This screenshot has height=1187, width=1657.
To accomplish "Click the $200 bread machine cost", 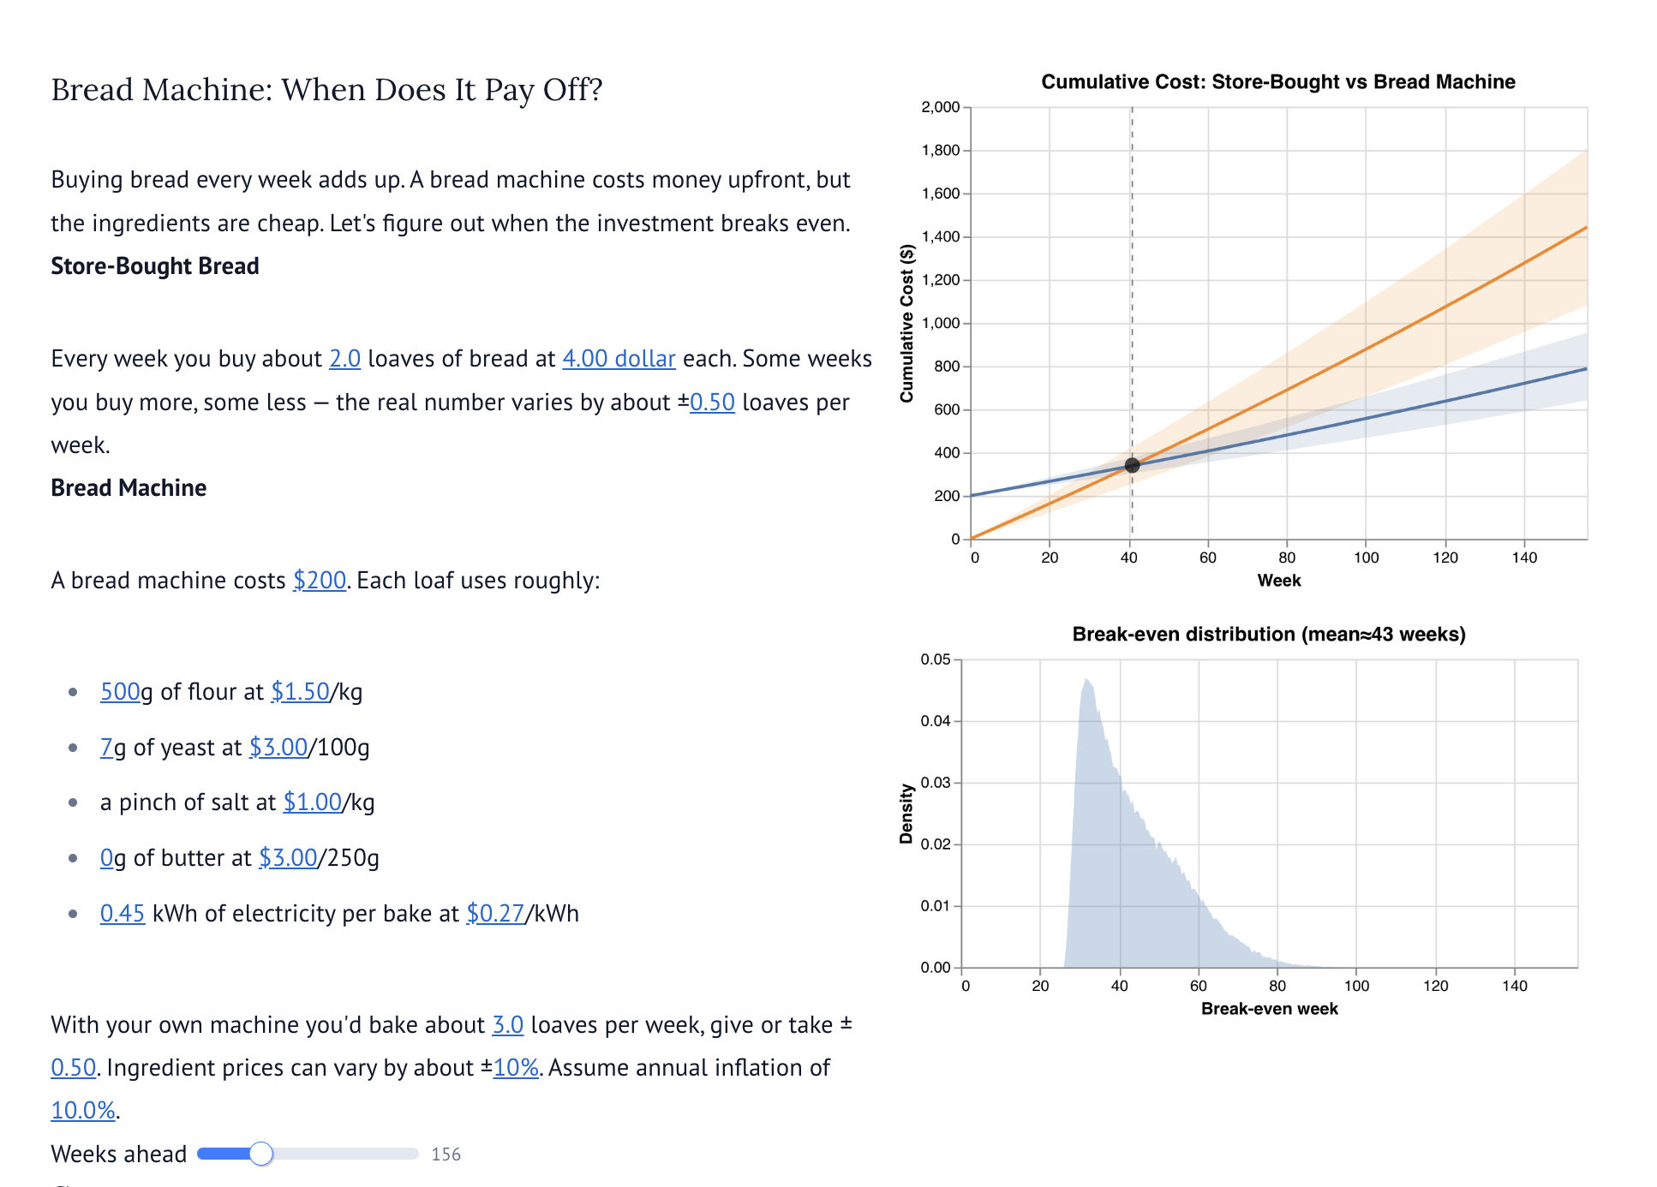I will [320, 581].
